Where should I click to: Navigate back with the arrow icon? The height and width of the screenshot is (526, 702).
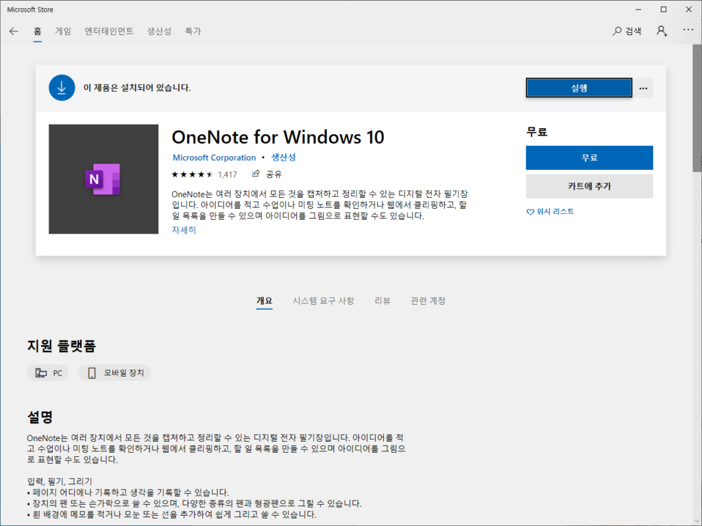pos(14,31)
